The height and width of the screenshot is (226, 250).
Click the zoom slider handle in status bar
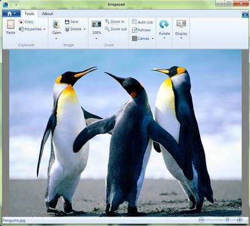[x=227, y=220]
